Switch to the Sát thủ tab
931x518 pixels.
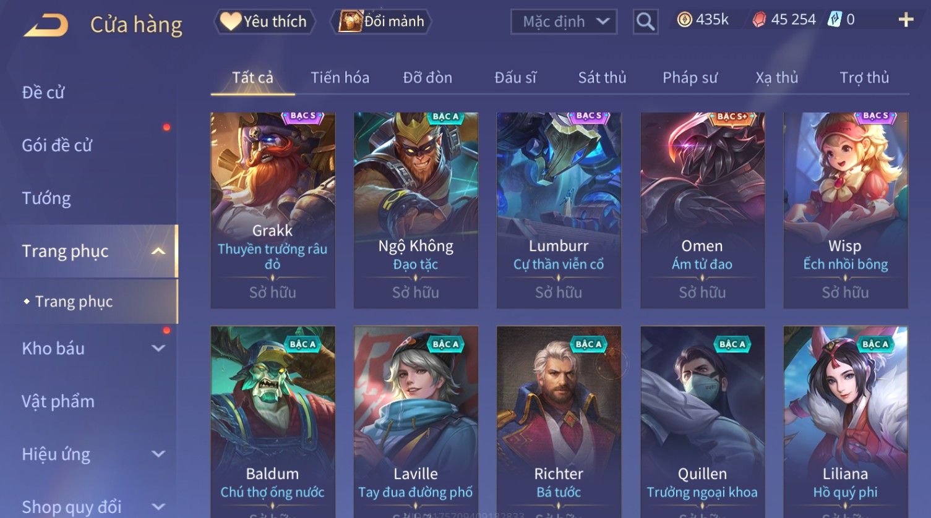coord(602,77)
